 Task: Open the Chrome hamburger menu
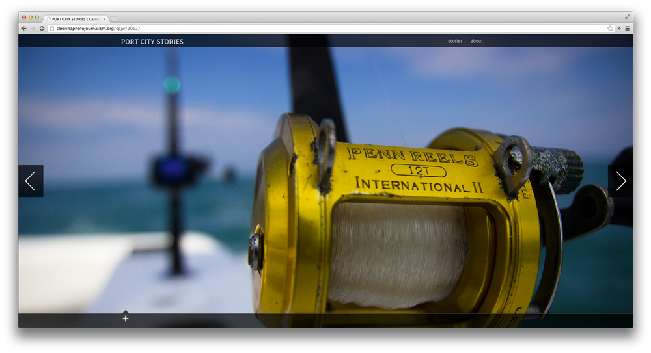click(x=628, y=28)
